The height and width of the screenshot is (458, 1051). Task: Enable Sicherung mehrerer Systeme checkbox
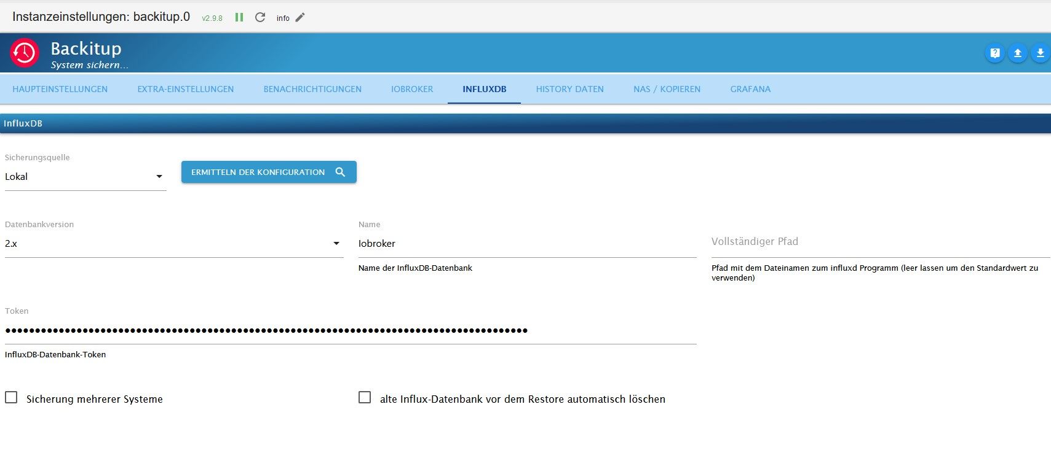11,398
